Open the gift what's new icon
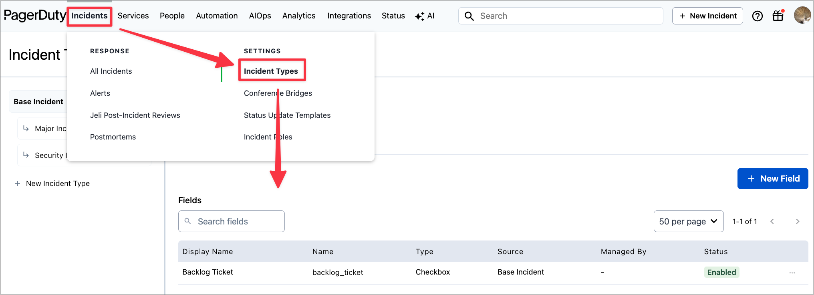The width and height of the screenshot is (814, 295). pyautogui.click(x=778, y=16)
